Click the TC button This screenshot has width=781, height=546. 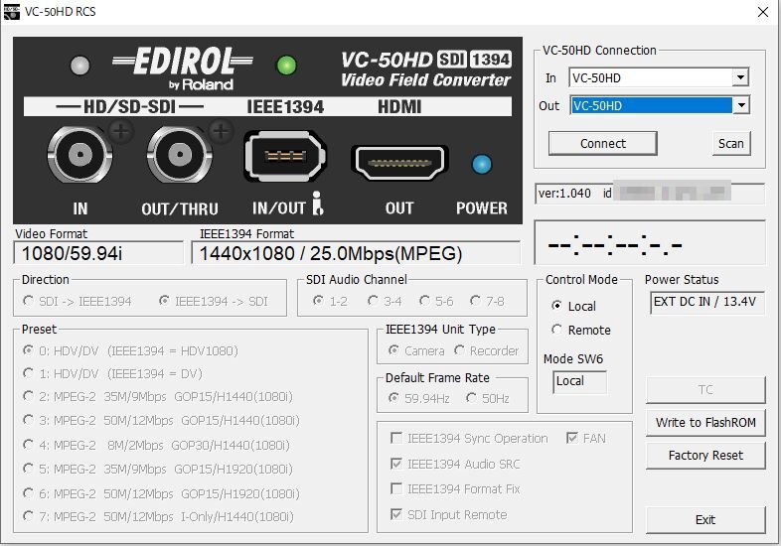click(705, 390)
